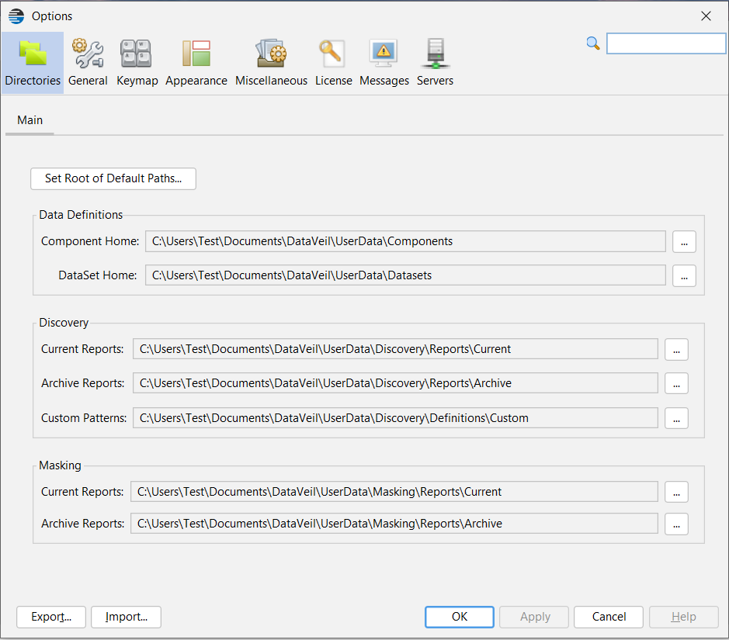Click the Data Definitions group title

(x=81, y=215)
